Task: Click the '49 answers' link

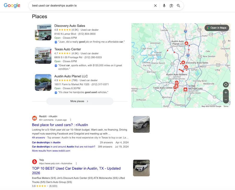Action: tap(38, 138)
